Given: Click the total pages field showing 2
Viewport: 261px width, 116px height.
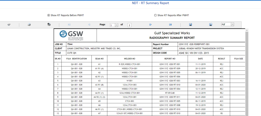Looking at the screenshot, I should pos(129,25).
